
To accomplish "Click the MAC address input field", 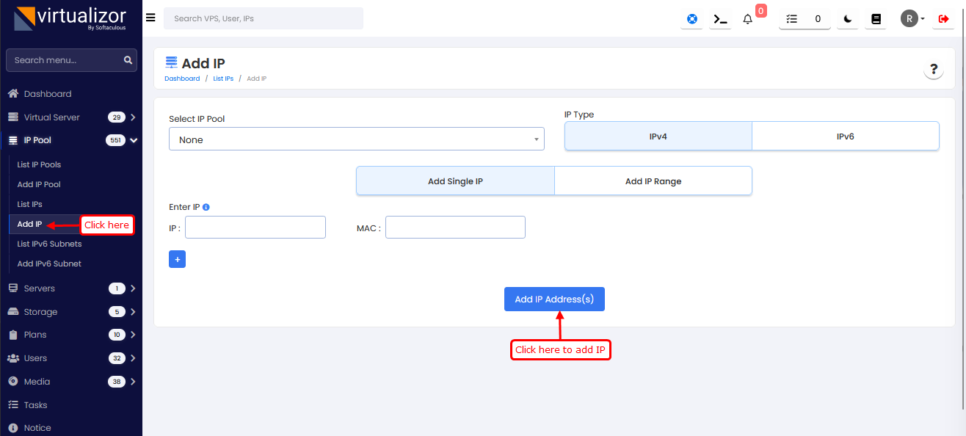I will pos(455,228).
